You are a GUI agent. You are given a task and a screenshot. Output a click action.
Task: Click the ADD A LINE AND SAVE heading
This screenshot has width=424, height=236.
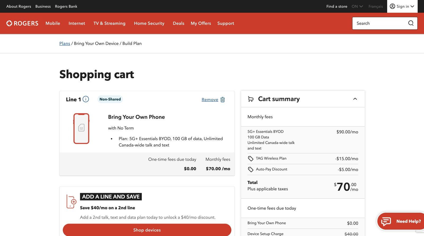(x=111, y=197)
